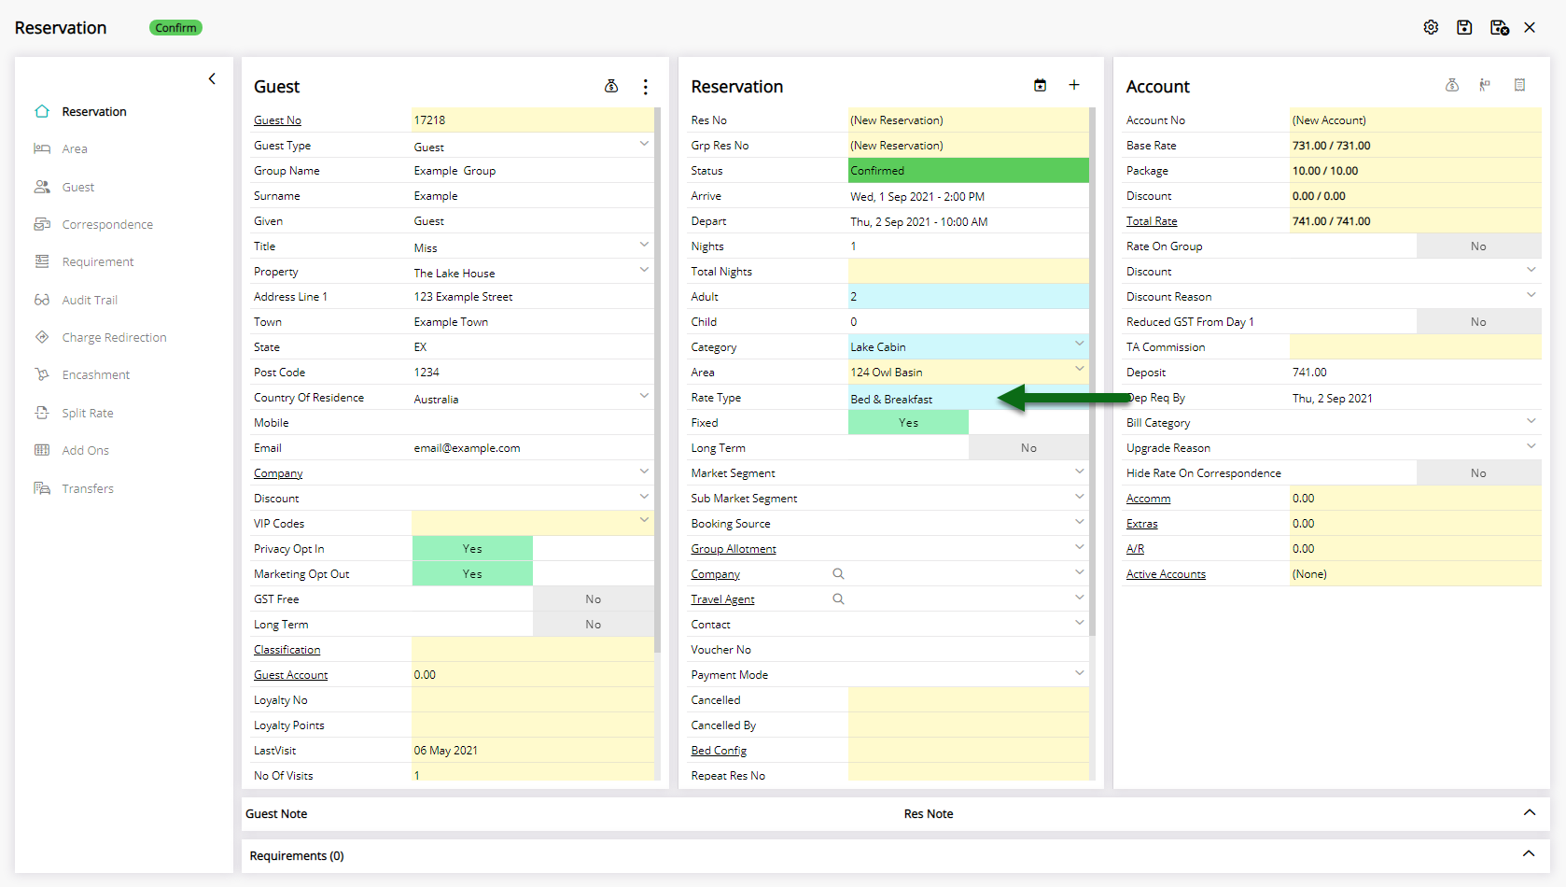This screenshot has width=1566, height=887.
Task: Toggle the reservation Long Term switch
Action: click(969, 447)
